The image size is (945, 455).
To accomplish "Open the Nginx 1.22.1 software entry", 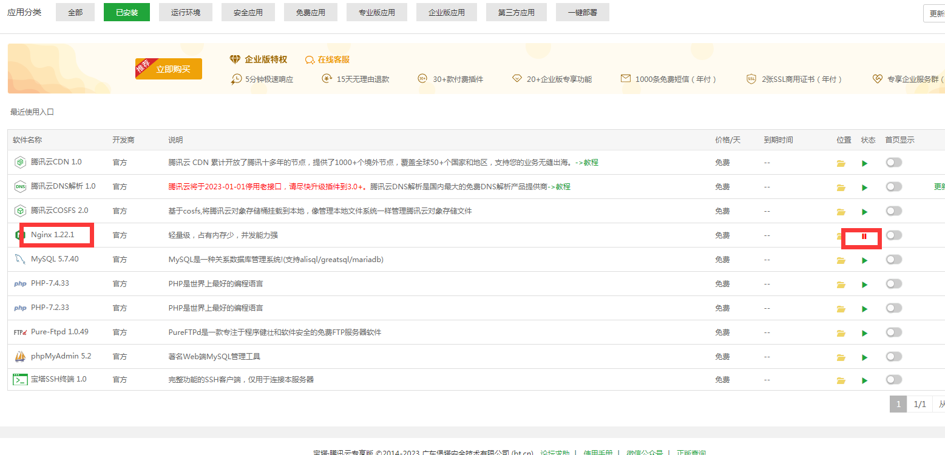I will point(52,235).
